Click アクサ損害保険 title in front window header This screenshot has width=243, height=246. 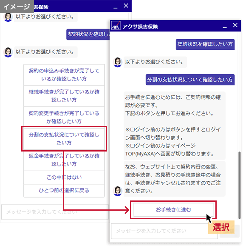[x=140, y=27]
